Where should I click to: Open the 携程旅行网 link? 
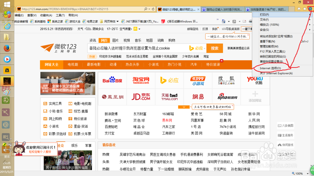256,127
